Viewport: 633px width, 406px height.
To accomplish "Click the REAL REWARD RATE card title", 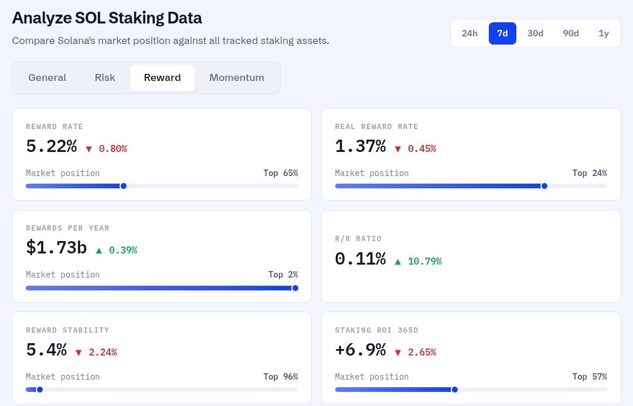I will click(x=376, y=127).
